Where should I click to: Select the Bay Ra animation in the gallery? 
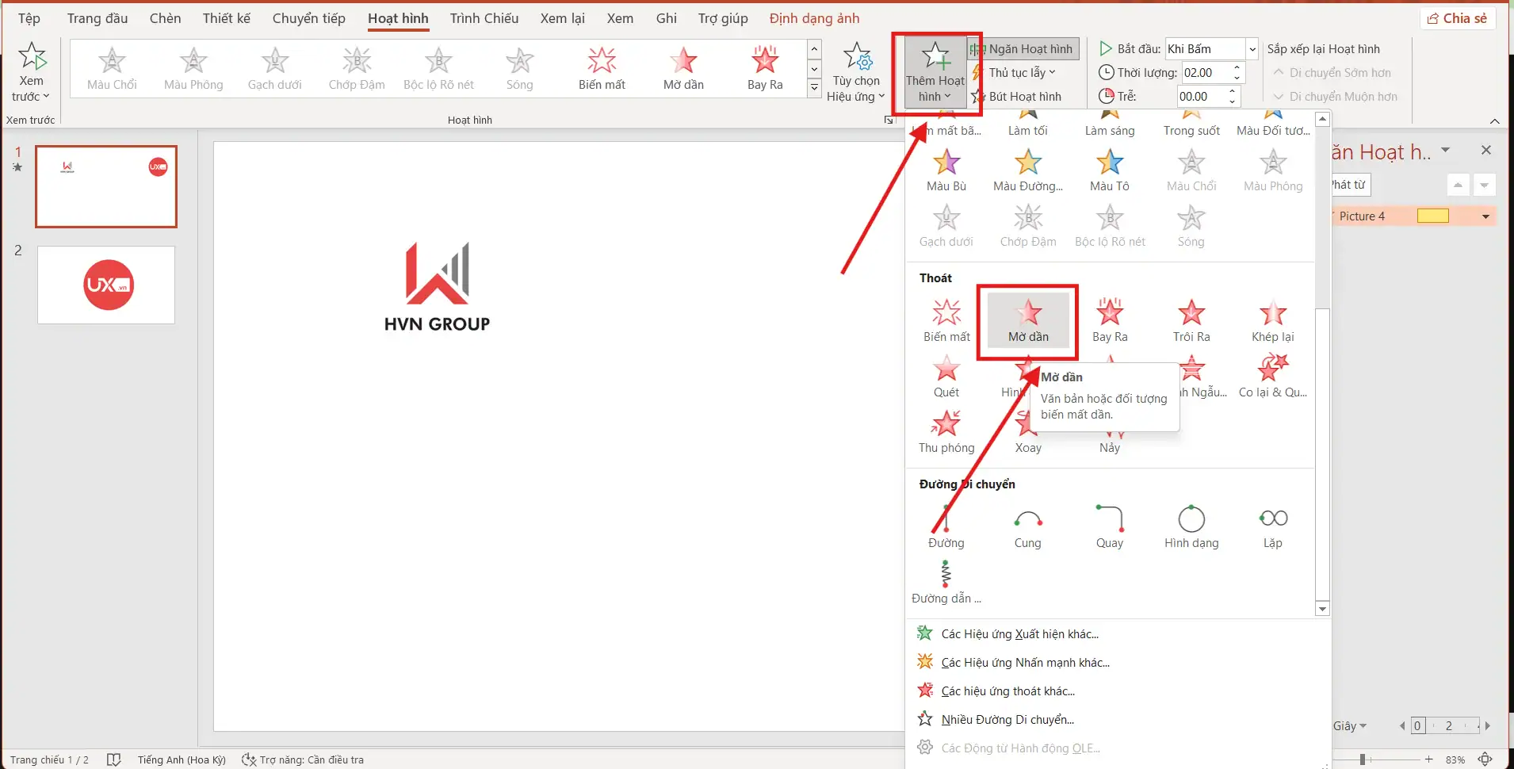(x=764, y=69)
